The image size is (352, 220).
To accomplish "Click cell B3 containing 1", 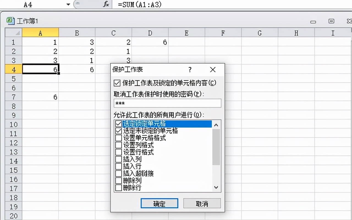I will [77, 60].
